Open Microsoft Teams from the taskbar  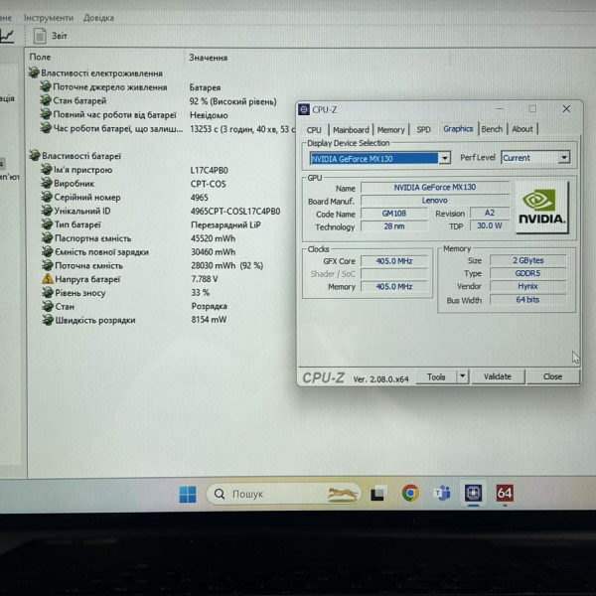pos(442,494)
